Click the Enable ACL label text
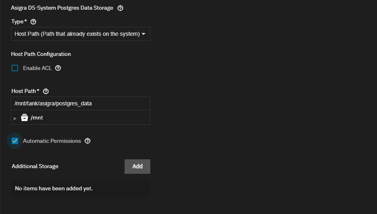Screen dimensions: 377x214 tap(37, 68)
